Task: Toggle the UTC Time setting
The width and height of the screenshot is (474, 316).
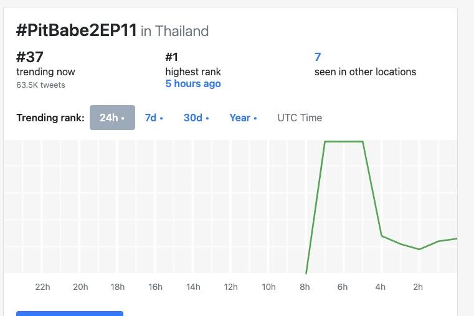Action: [300, 118]
